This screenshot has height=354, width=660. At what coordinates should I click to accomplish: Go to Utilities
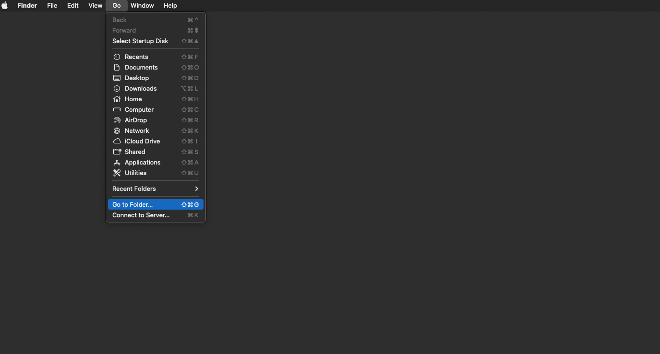156,173
